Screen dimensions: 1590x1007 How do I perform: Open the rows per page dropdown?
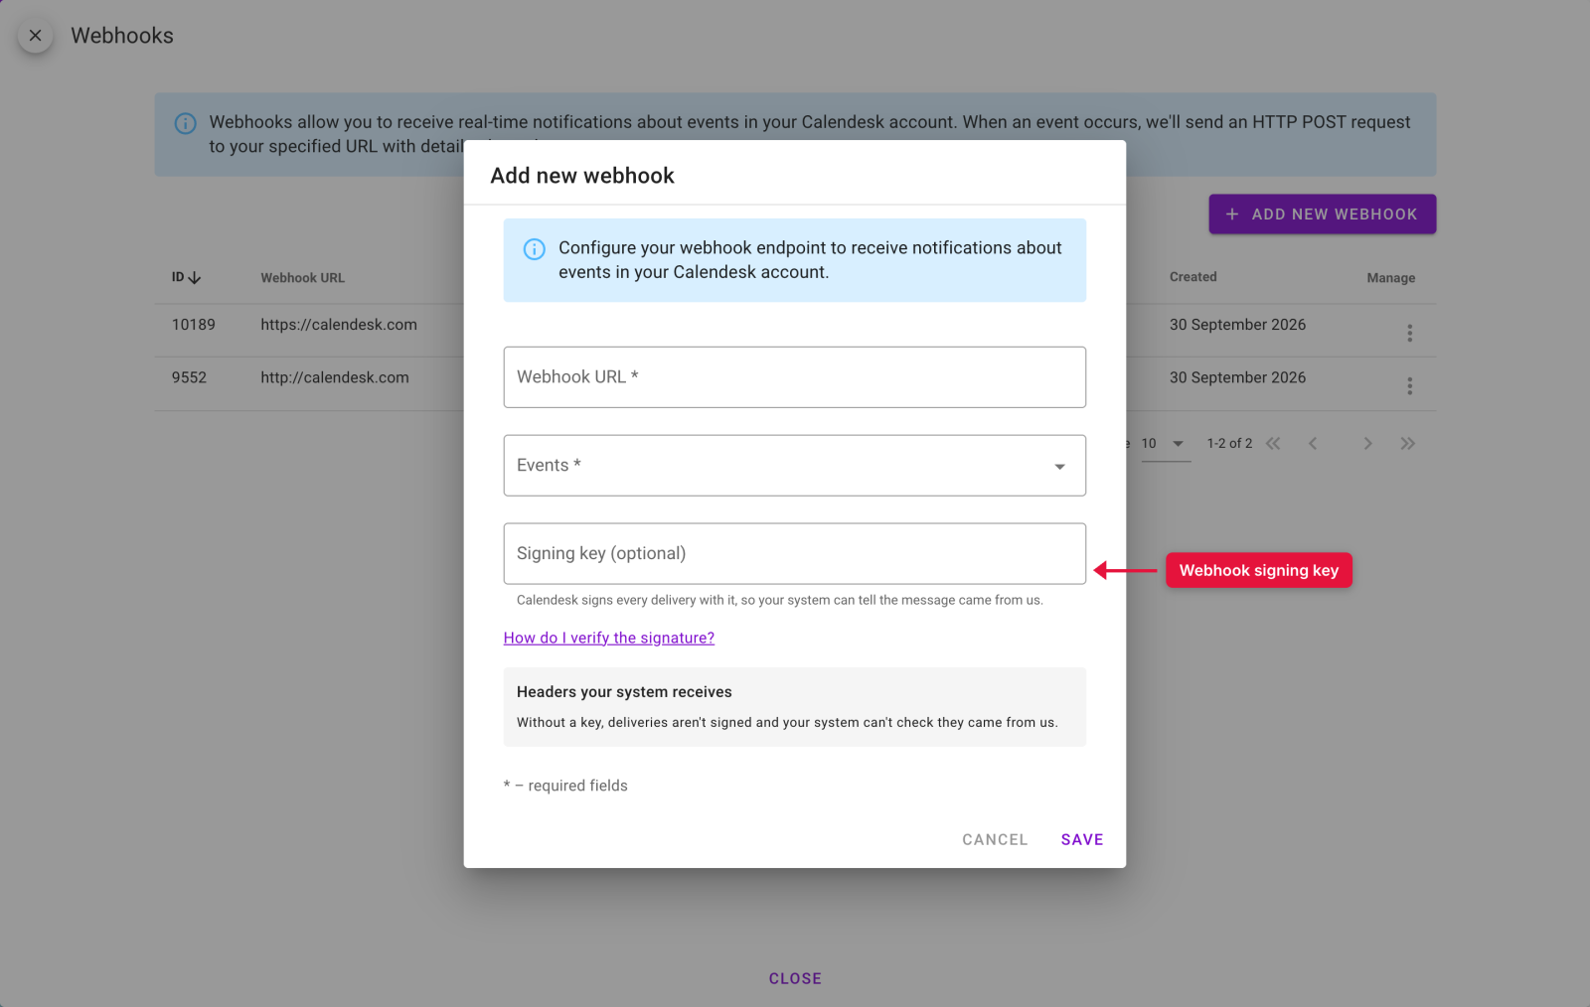click(1166, 444)
